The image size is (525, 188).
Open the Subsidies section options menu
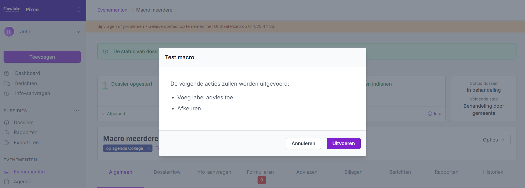click(x=77, y=111)
